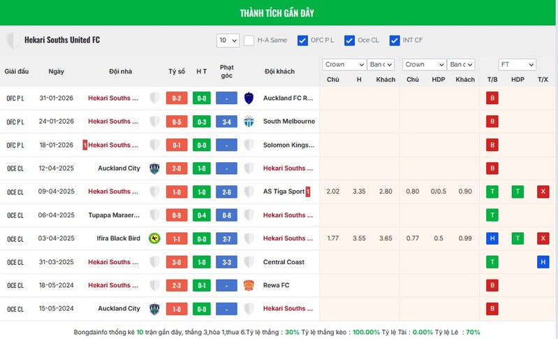This screenshot has width=558, height=339.
Task: Click the Auckland City crest in the 12-04-2025 row
Action: click(x=154, y=168)
